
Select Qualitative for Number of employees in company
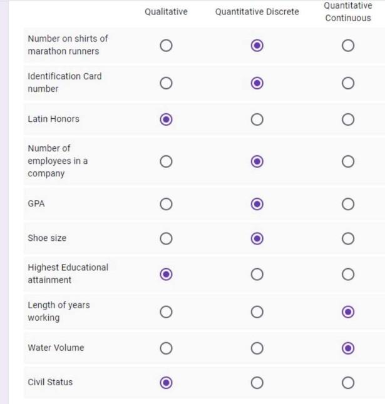coord(166,161)
